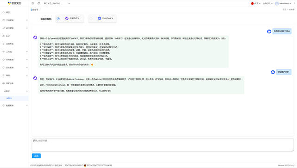
Task: Click the red flag language icon
Action: [253, 3]
